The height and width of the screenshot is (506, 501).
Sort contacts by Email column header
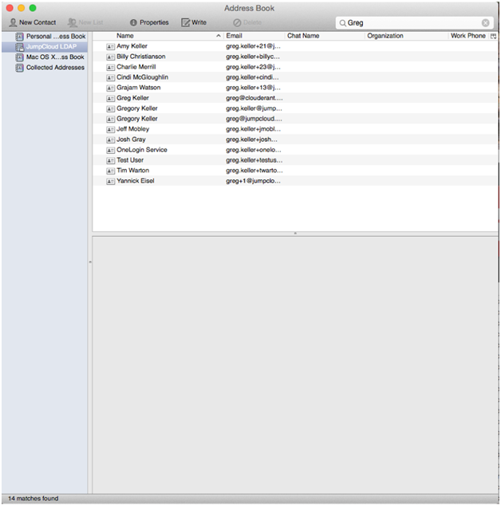[252, 37]
